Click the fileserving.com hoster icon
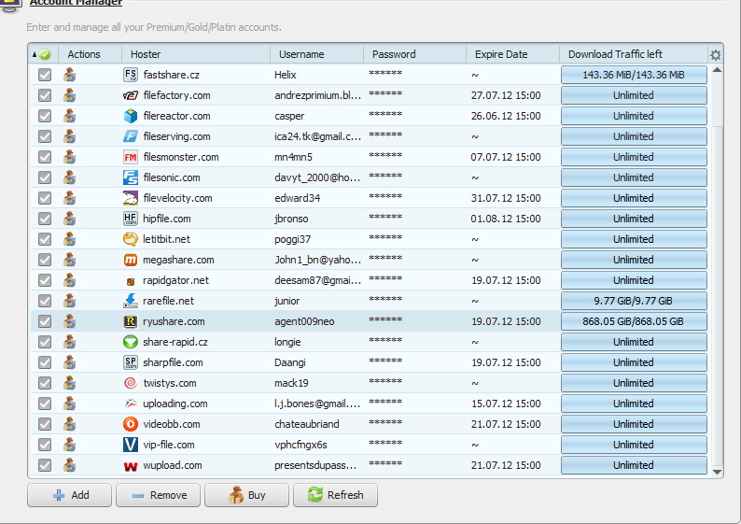The image size is (741, 524). pyautogui.click(x=131, y=136)
